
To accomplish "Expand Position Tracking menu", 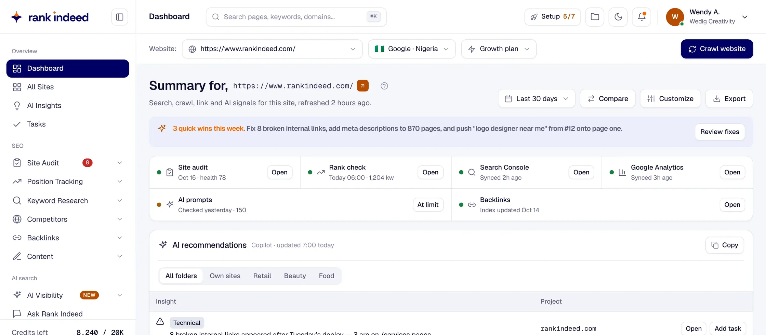I will pyautogui.click(x=120, y=182).
